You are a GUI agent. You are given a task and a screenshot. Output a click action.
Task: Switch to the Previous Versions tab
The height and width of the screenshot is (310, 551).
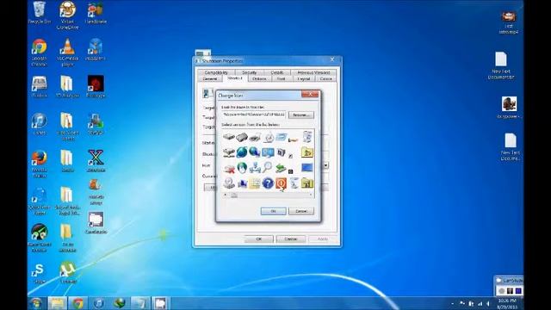coord(313,72)
